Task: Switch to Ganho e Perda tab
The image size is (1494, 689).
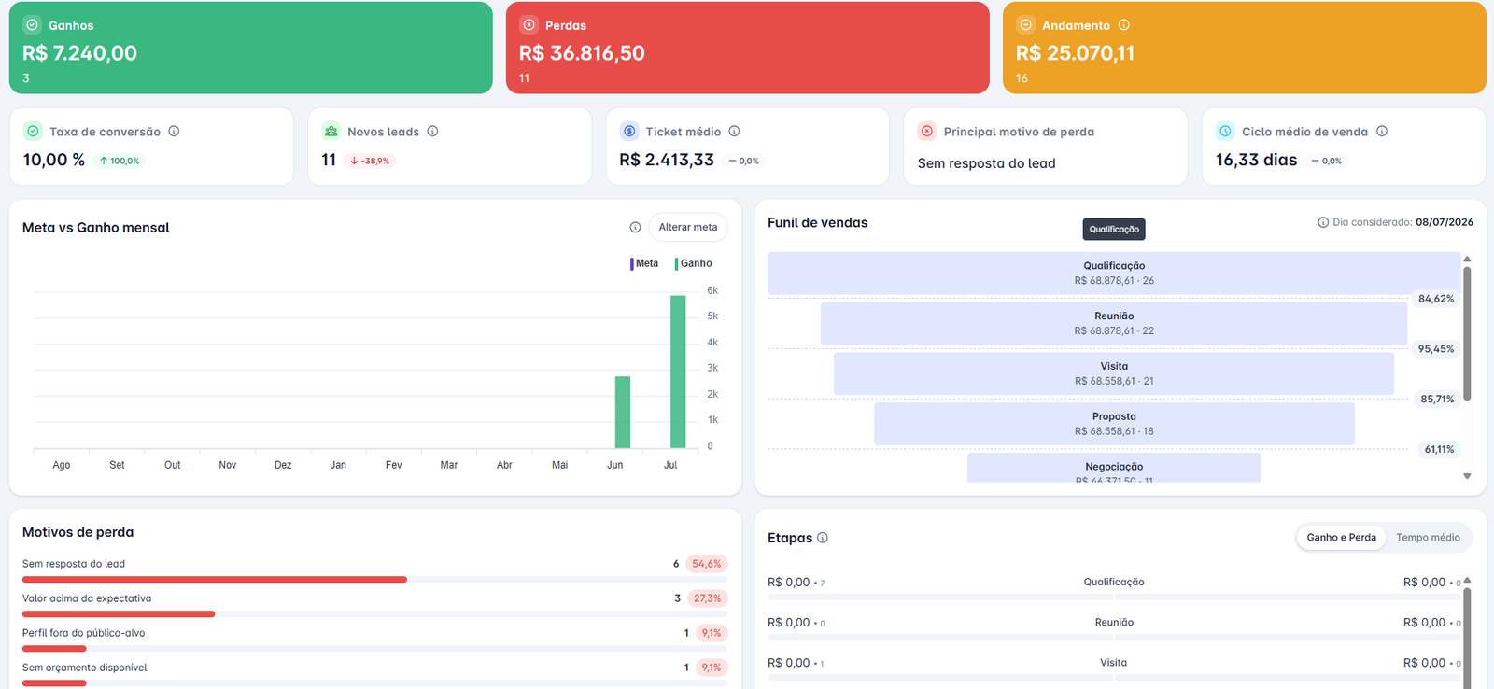Action: (x=1341, y=538)
